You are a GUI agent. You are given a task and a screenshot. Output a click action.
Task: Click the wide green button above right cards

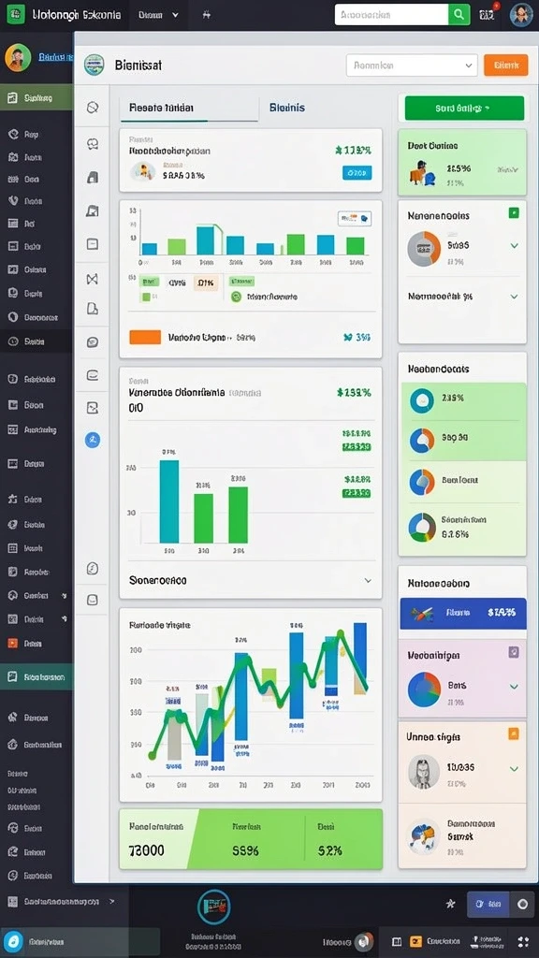(464, 109)
